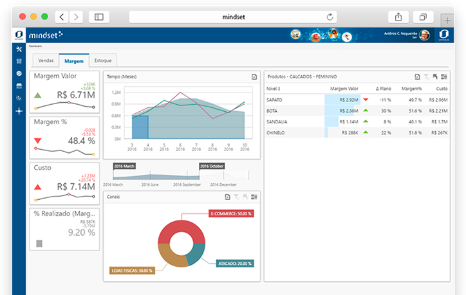
Task: Open the Estoque tab
Action: pyautogui.click(x=103, y=60)
